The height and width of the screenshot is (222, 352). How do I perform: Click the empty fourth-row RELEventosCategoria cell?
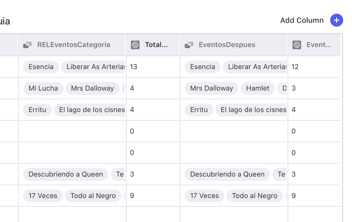pos(72,131)
